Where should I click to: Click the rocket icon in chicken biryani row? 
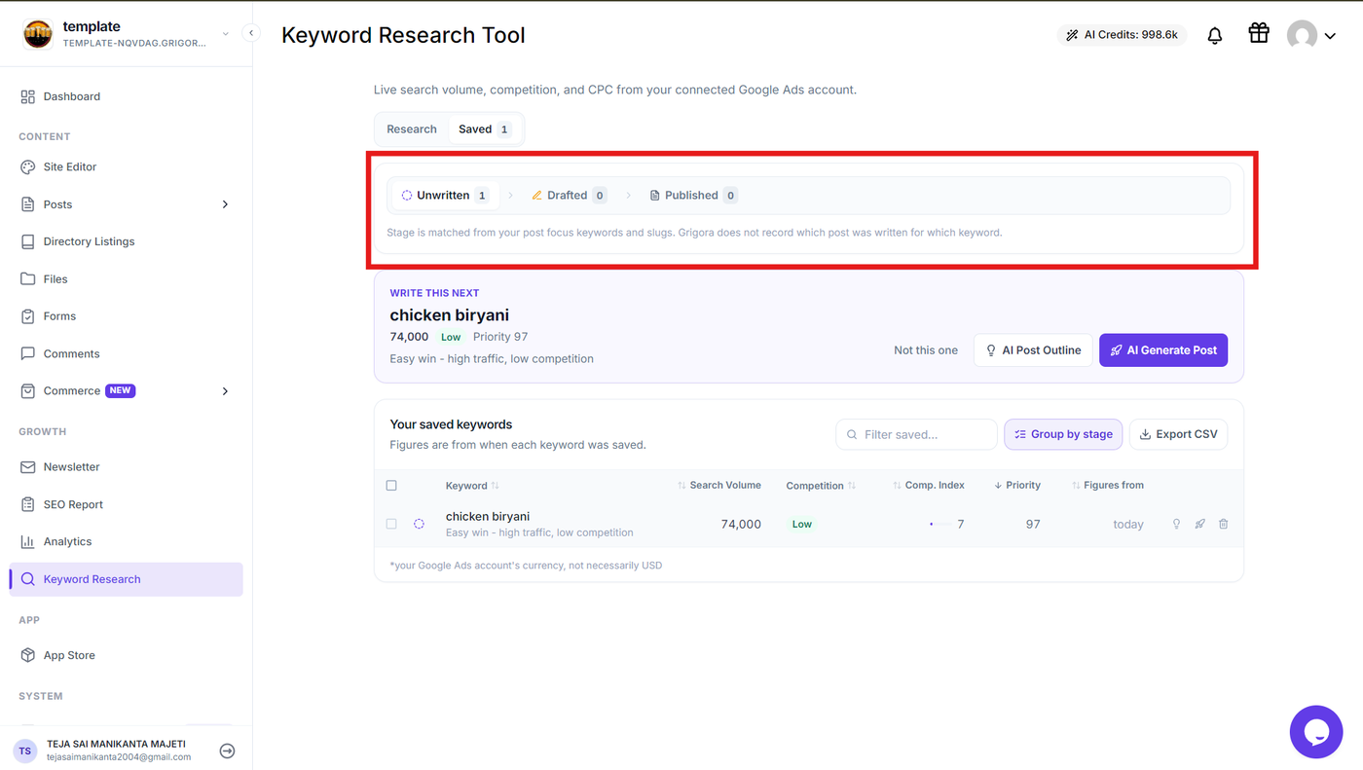click(1200, 524)
